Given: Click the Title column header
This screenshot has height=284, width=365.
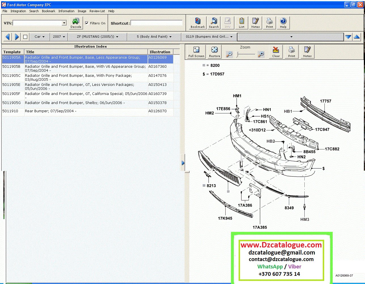Looking at the screenshot, I should point(86,52).
